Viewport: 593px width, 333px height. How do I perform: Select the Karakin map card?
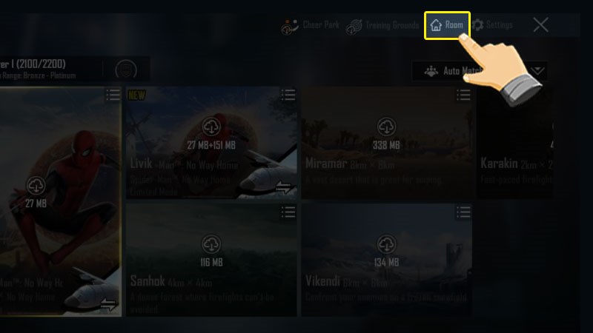pyautogui.click(x=515, y=143)
